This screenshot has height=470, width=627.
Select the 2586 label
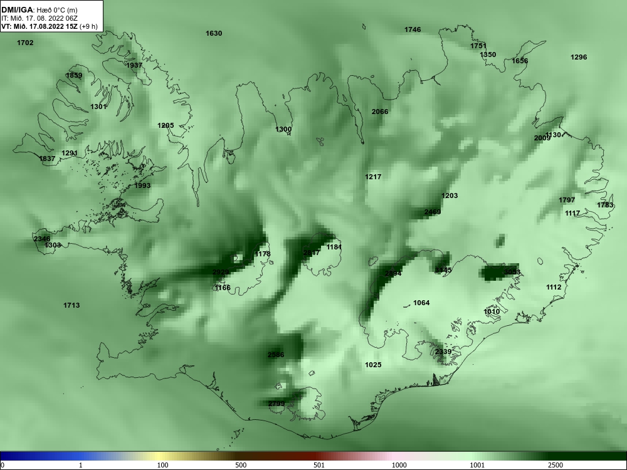pos(276,355)
